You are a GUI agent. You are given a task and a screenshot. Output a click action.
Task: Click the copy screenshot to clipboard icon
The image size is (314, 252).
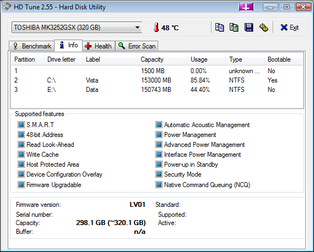[x=234, y=28]
